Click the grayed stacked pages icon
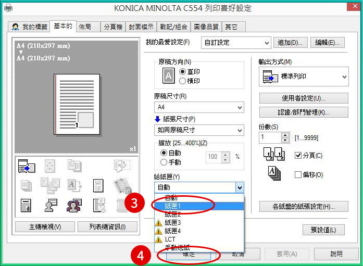363x266 pixels. click(26, 186)
